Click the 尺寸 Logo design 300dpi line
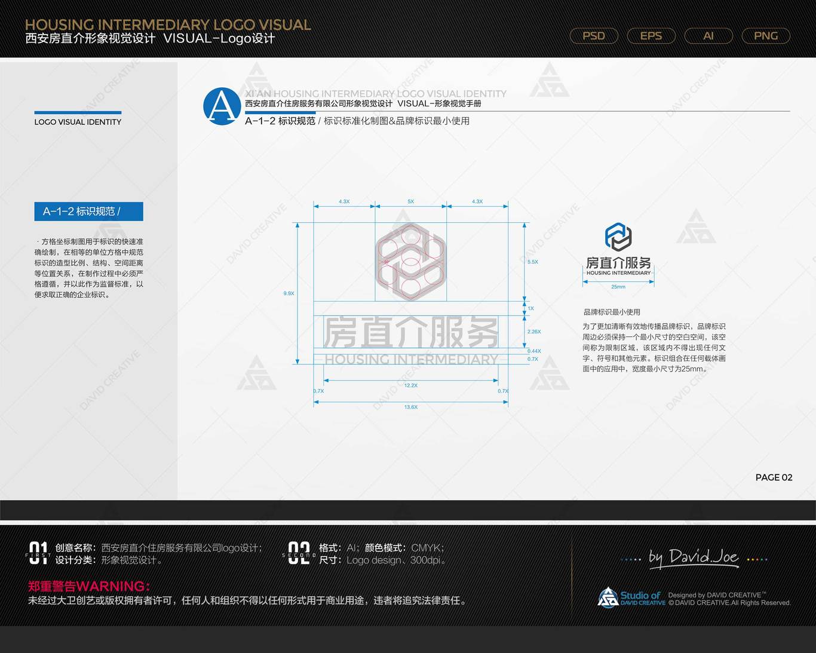The image size is (816, 653). 383,560
